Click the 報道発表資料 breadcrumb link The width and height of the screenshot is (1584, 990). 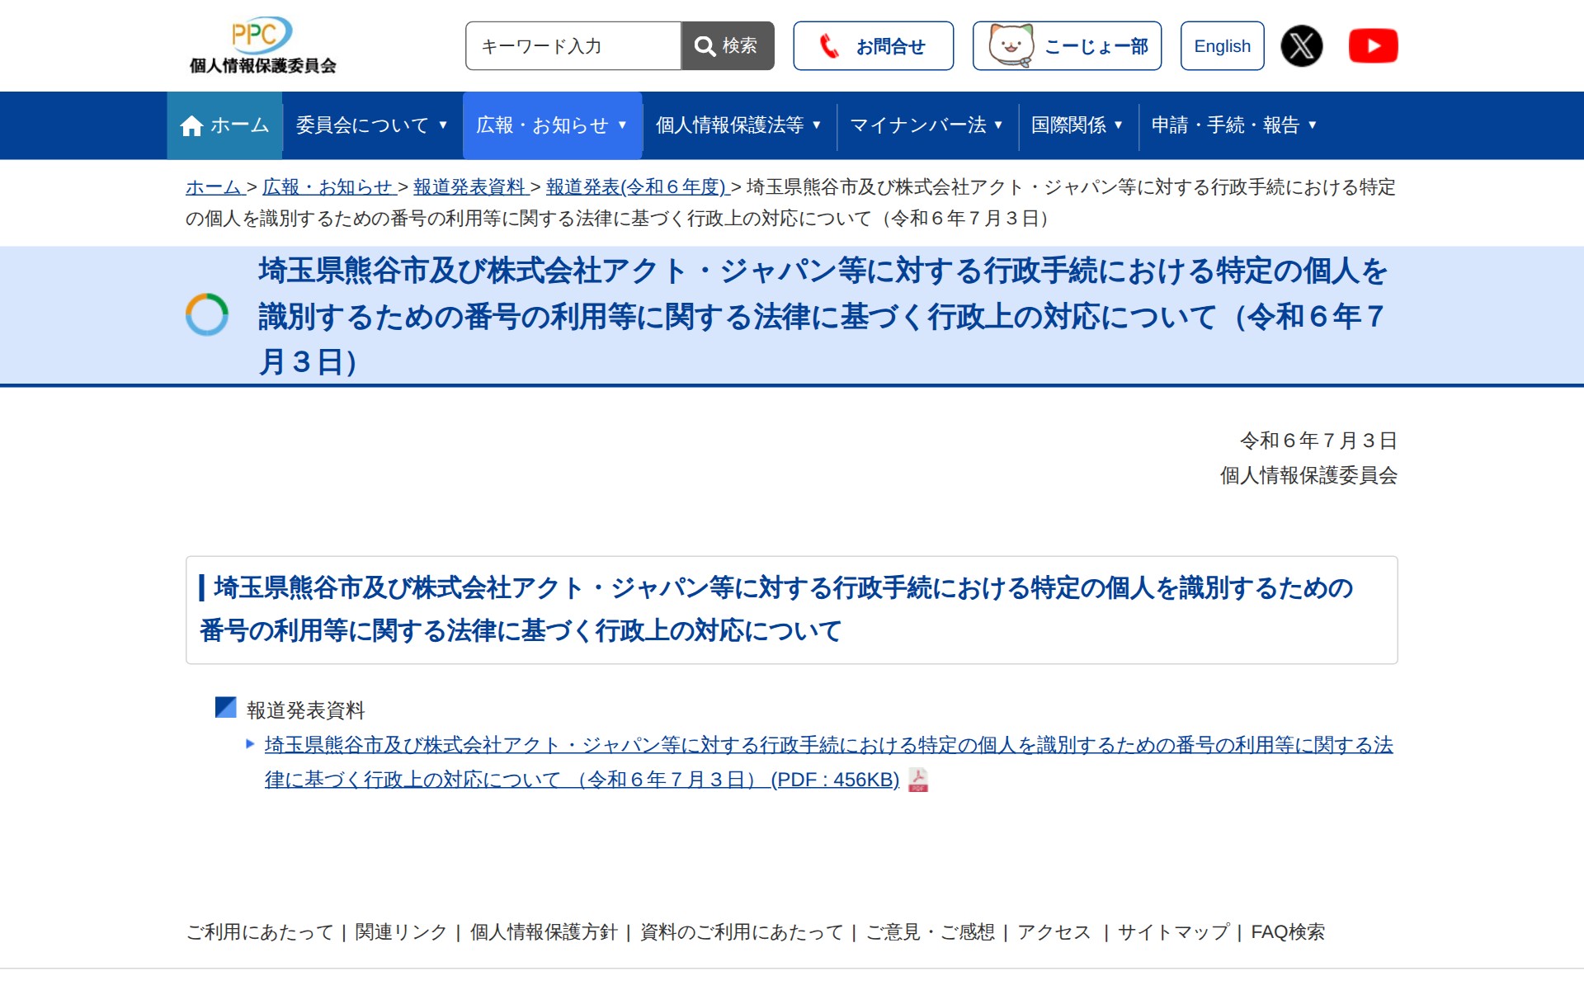[x=468, y=188]
